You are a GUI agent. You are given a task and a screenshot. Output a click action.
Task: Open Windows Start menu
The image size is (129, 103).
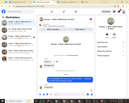[x=2, y=101]
